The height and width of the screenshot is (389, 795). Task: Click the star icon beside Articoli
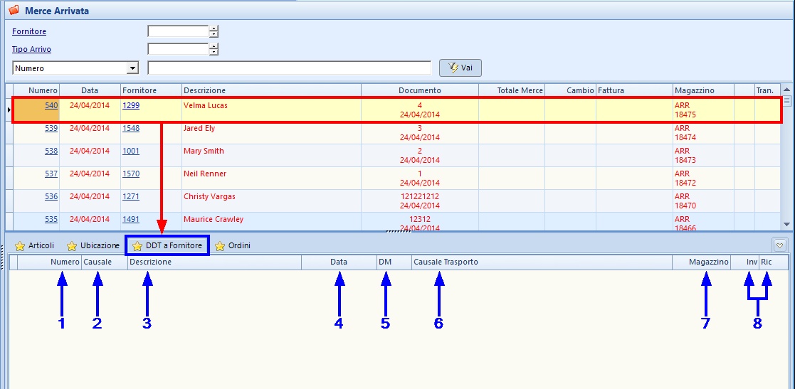[20, 246]
